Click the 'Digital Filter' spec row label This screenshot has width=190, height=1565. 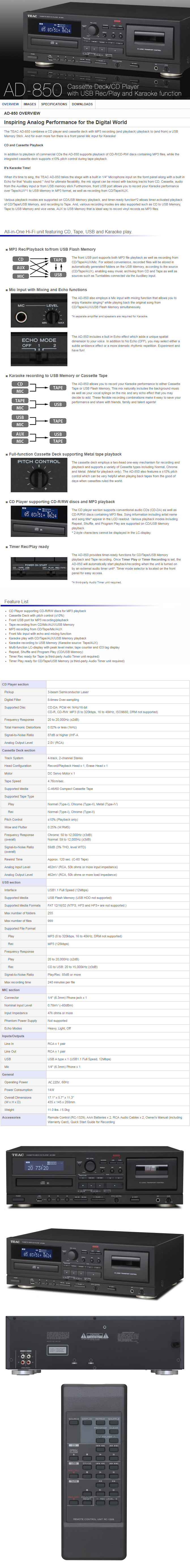pyautogui.click(x=12, y=700)
